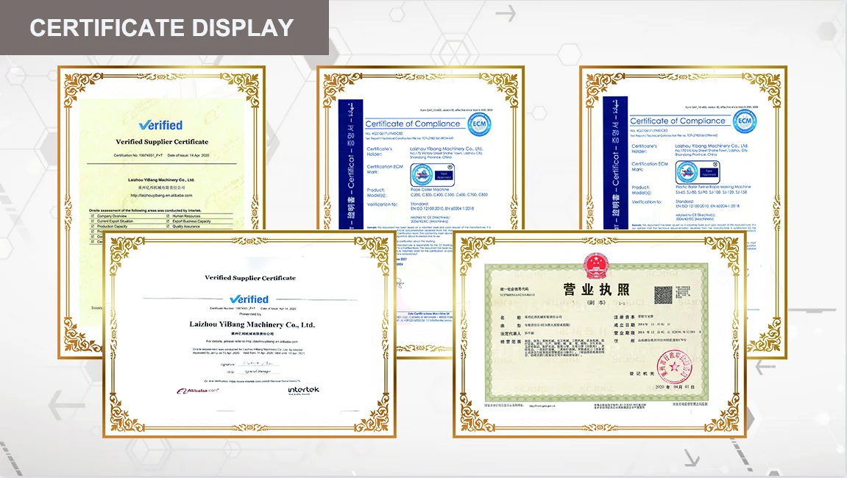Click the Quality Assurance checkbox
Image resolution: width=847 pixels, height=478 pixels.
[169, 226]
